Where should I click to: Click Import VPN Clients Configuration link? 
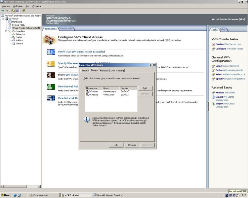(225, 105)
